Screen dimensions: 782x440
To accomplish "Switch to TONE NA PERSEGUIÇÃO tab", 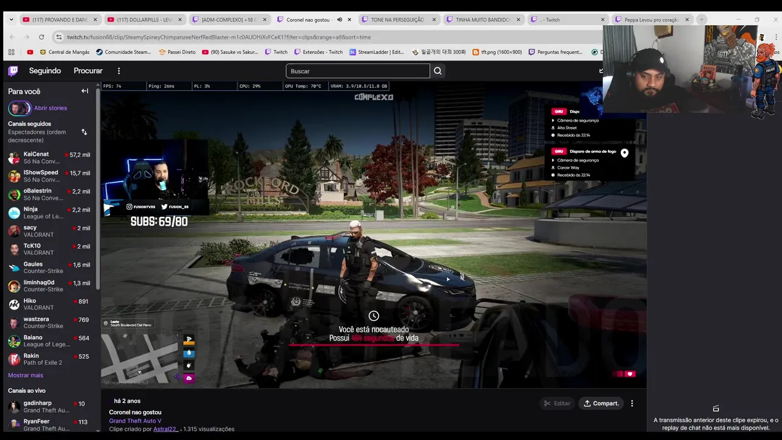I will 398,20.
